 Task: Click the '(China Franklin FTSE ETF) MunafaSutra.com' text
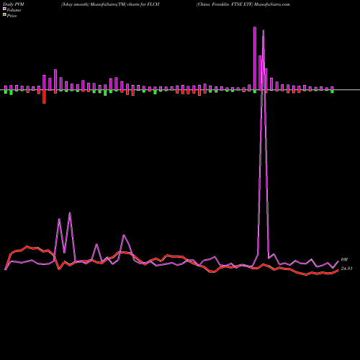tap(243, 4)
